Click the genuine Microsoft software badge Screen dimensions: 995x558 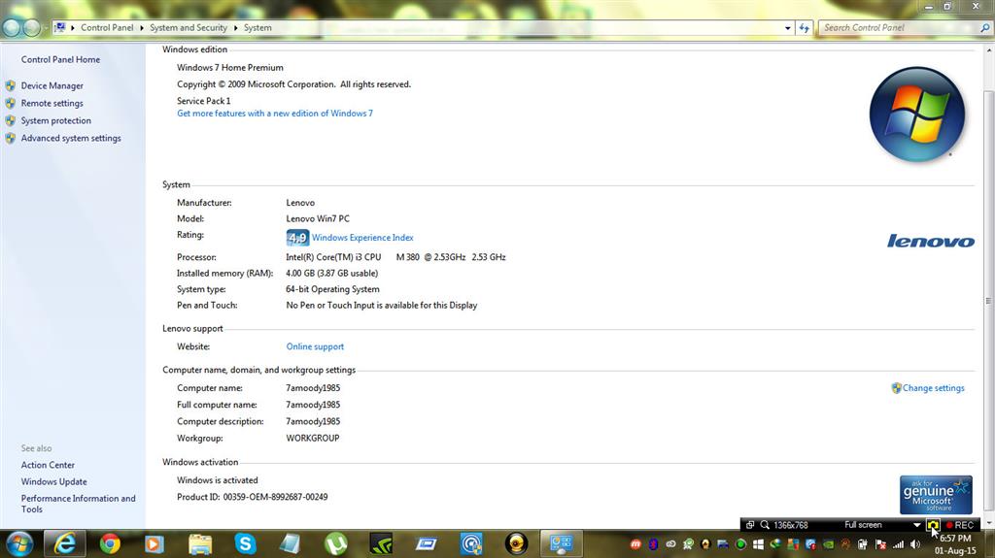(936, 495)
